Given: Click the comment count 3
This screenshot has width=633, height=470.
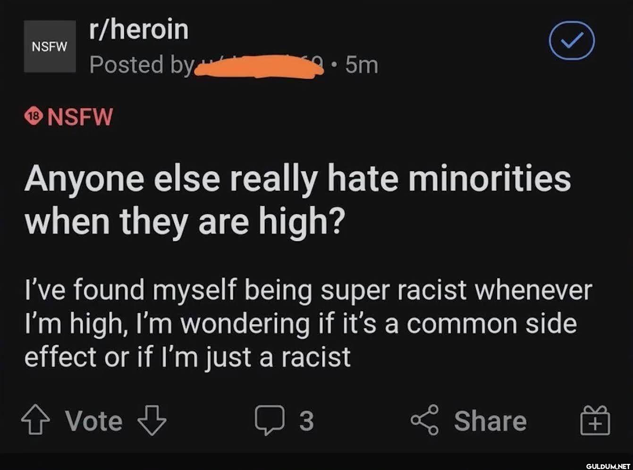Looking at the screenshot, I should [x=306, y=420].
